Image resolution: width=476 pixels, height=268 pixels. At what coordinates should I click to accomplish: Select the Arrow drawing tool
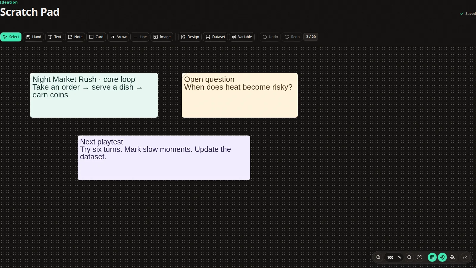(118, 37)
